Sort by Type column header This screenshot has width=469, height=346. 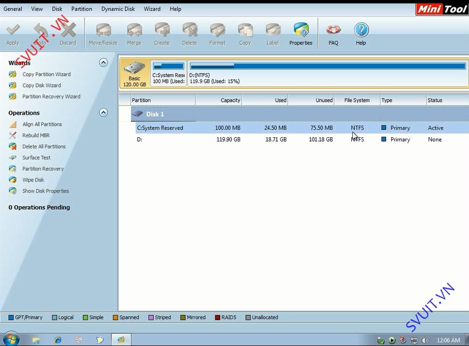(x=403, y=100)
